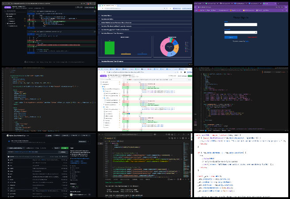Click the minimap in the bottom VS Code editor
This screenshot has height=199, width=290.
coord(186,159)
